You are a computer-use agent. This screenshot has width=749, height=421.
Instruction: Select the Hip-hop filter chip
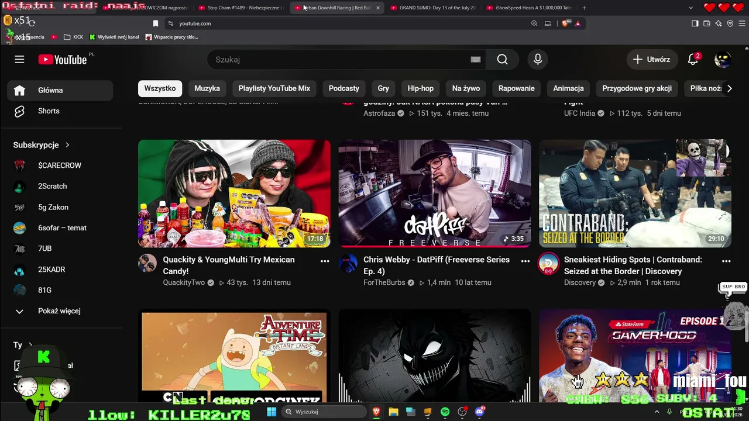coord(421,88)
